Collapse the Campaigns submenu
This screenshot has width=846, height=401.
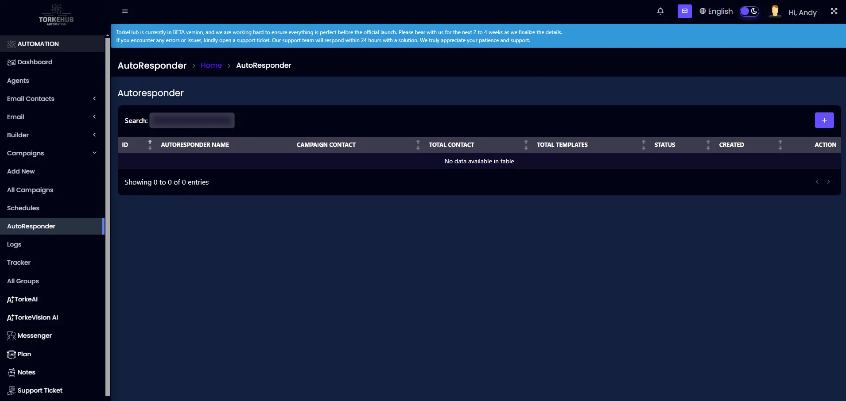94,152
